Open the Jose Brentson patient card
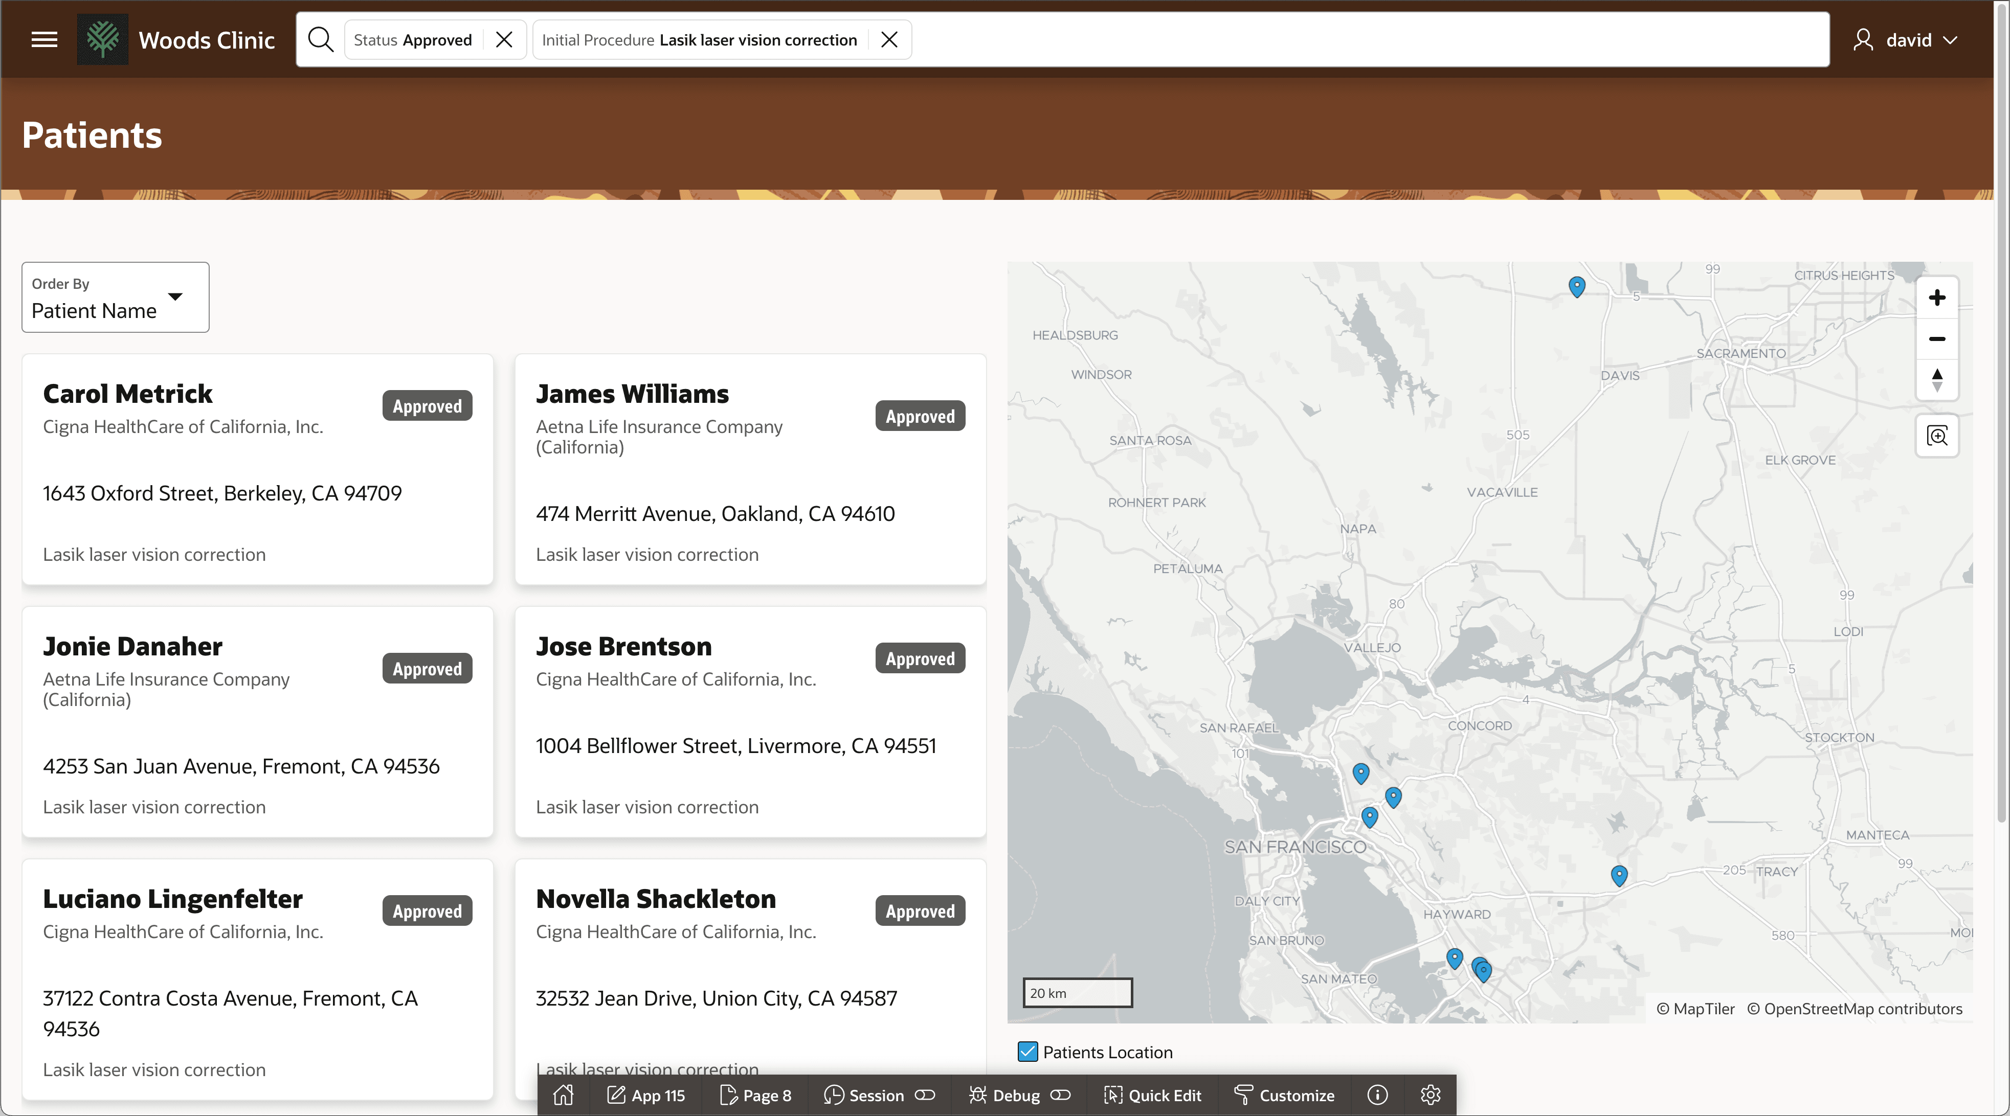 pyautogui.click(x=750, y=722)
